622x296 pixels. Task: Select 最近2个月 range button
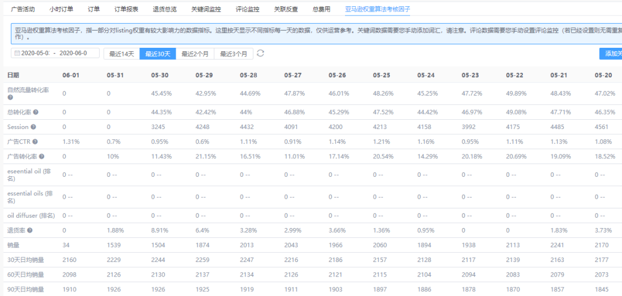pos(195,54)
